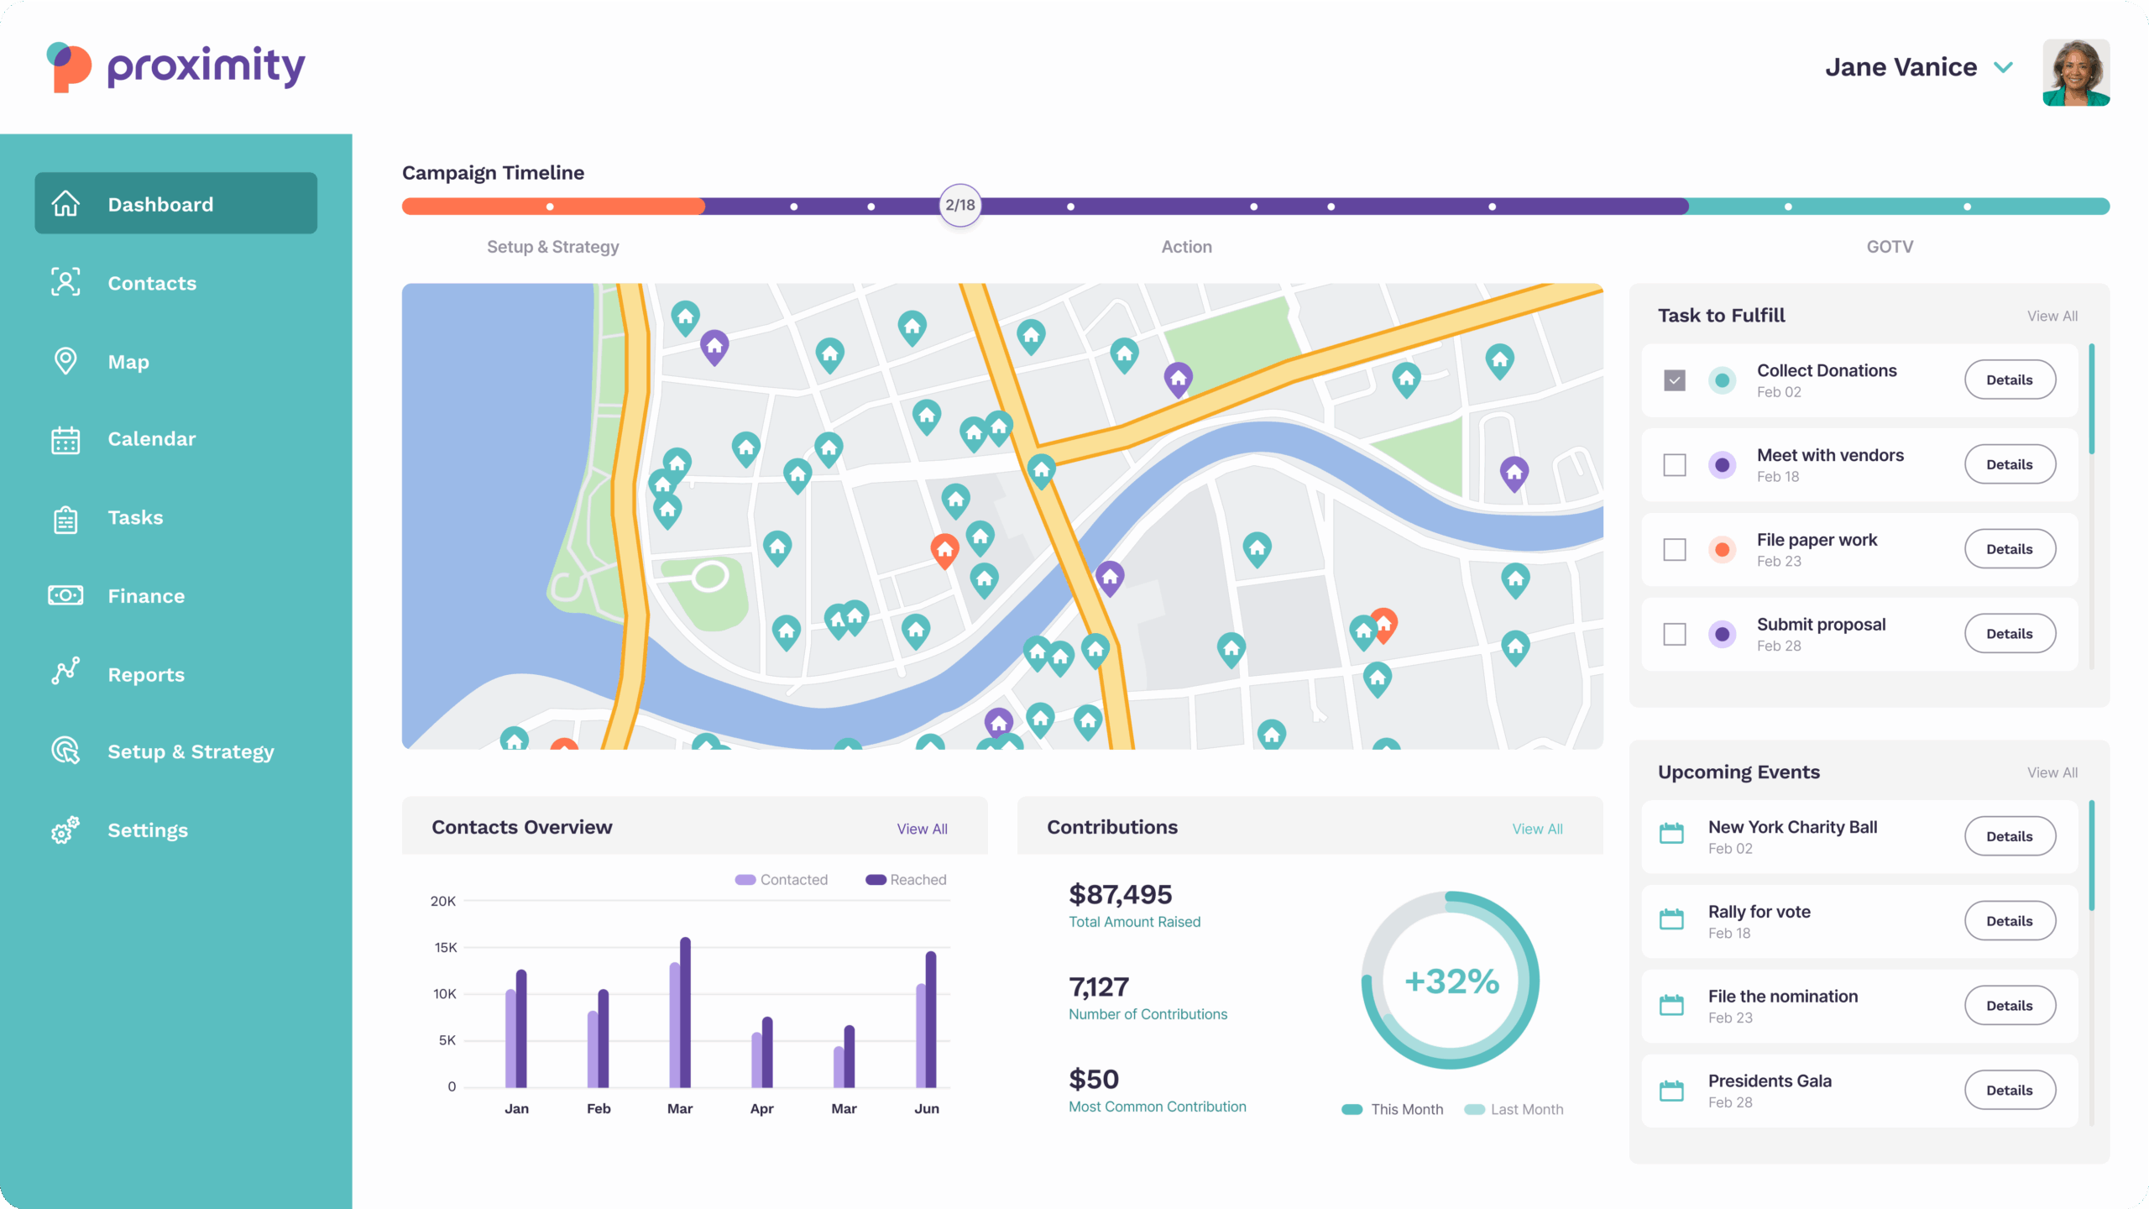
Task: Uncheck the Collect Donations task
Action: coord(1675,379)
